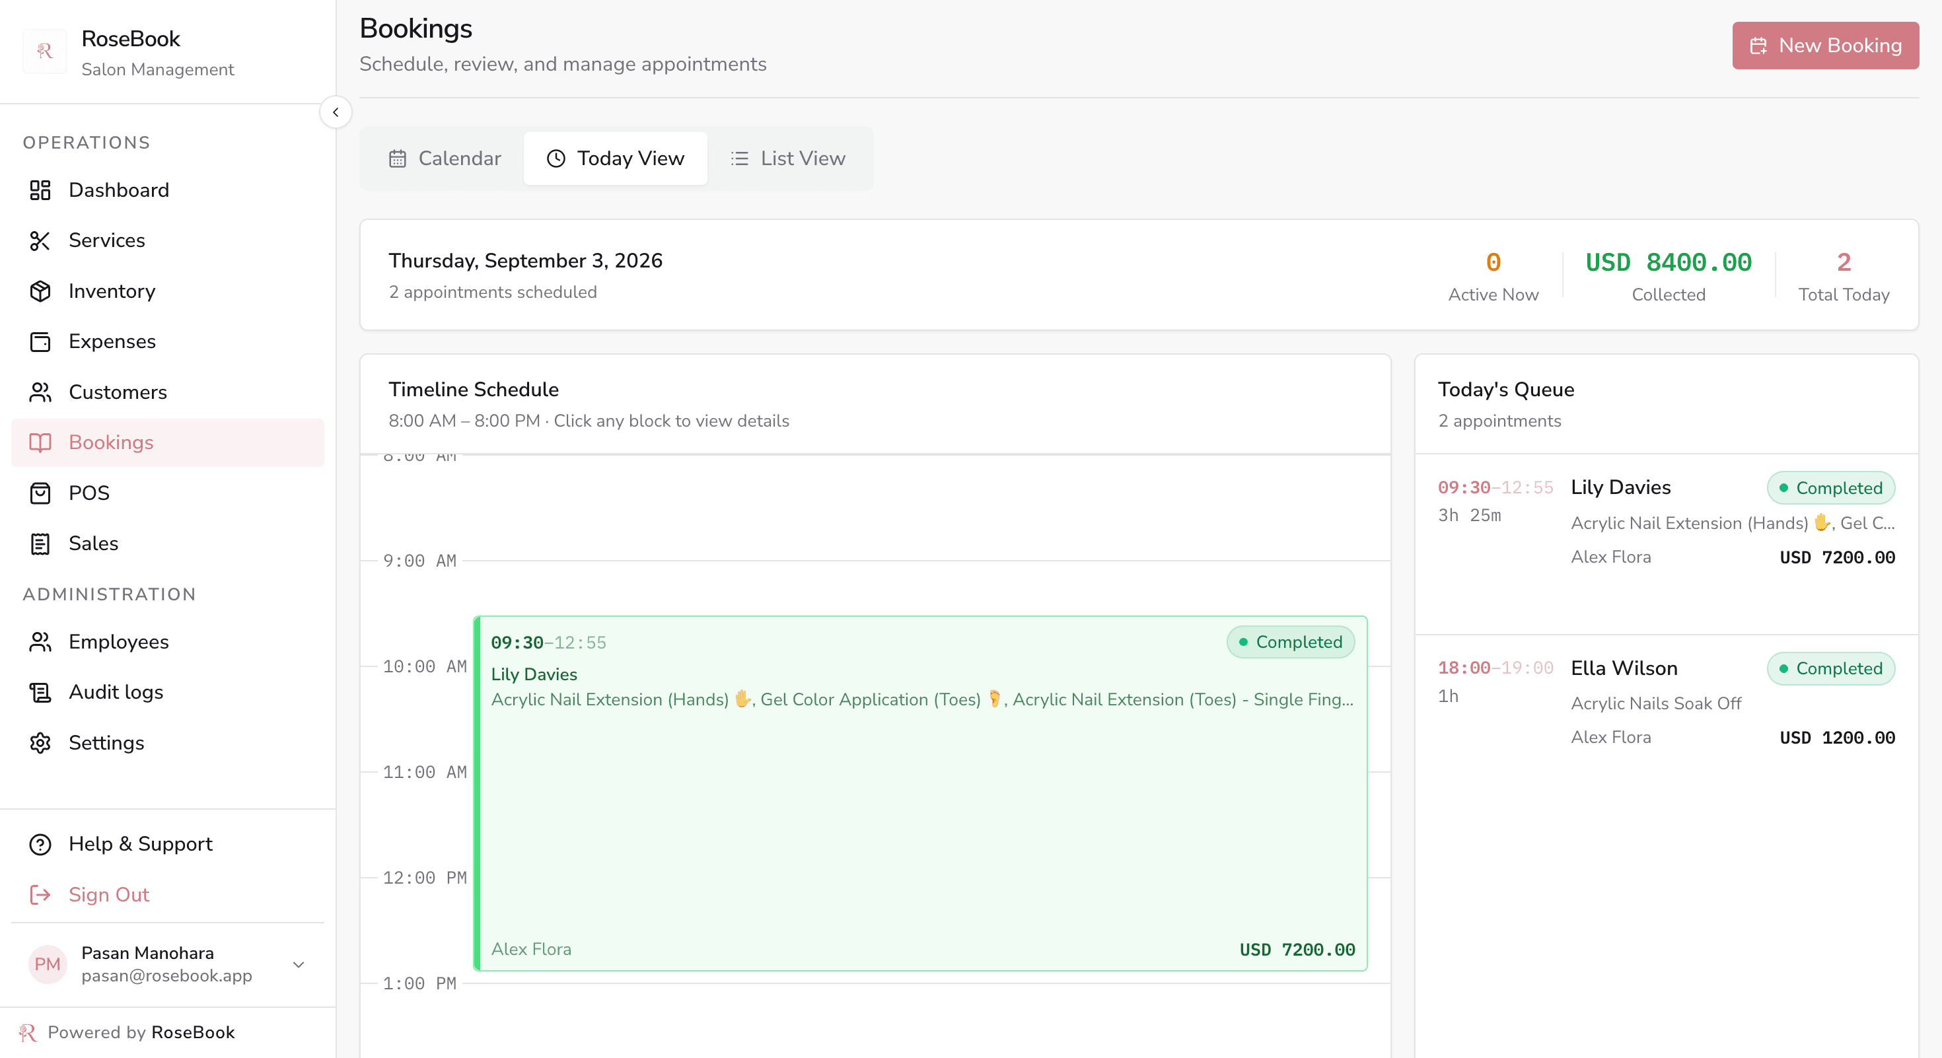Click the PM user avatar

[48, 964]
